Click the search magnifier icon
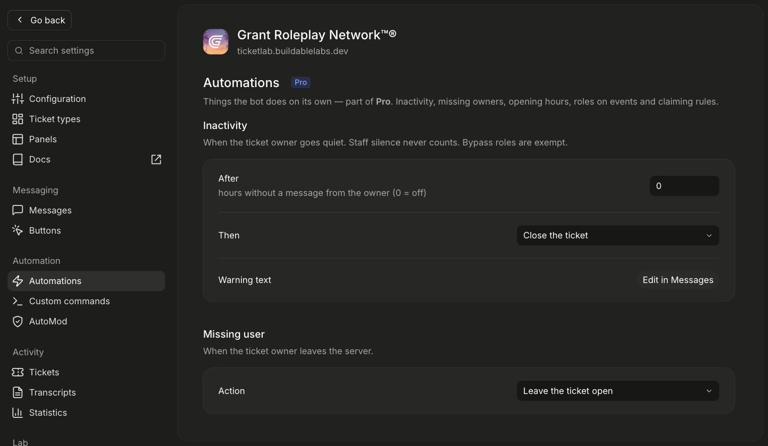768x446 pixels. coord(19,50)
